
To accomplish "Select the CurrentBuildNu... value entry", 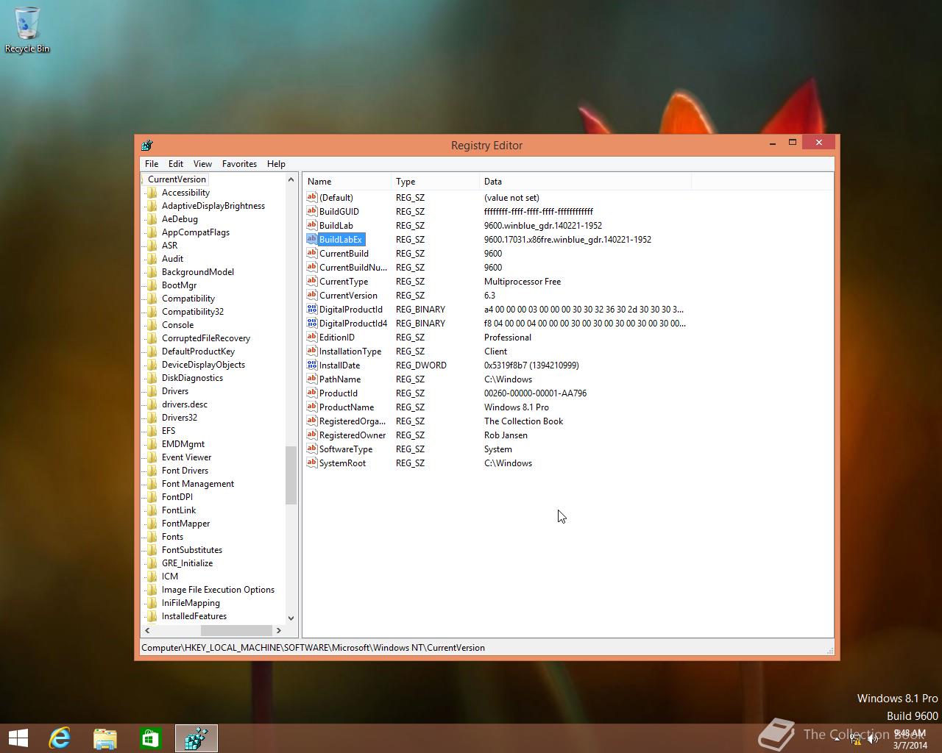I will [353, 267].
